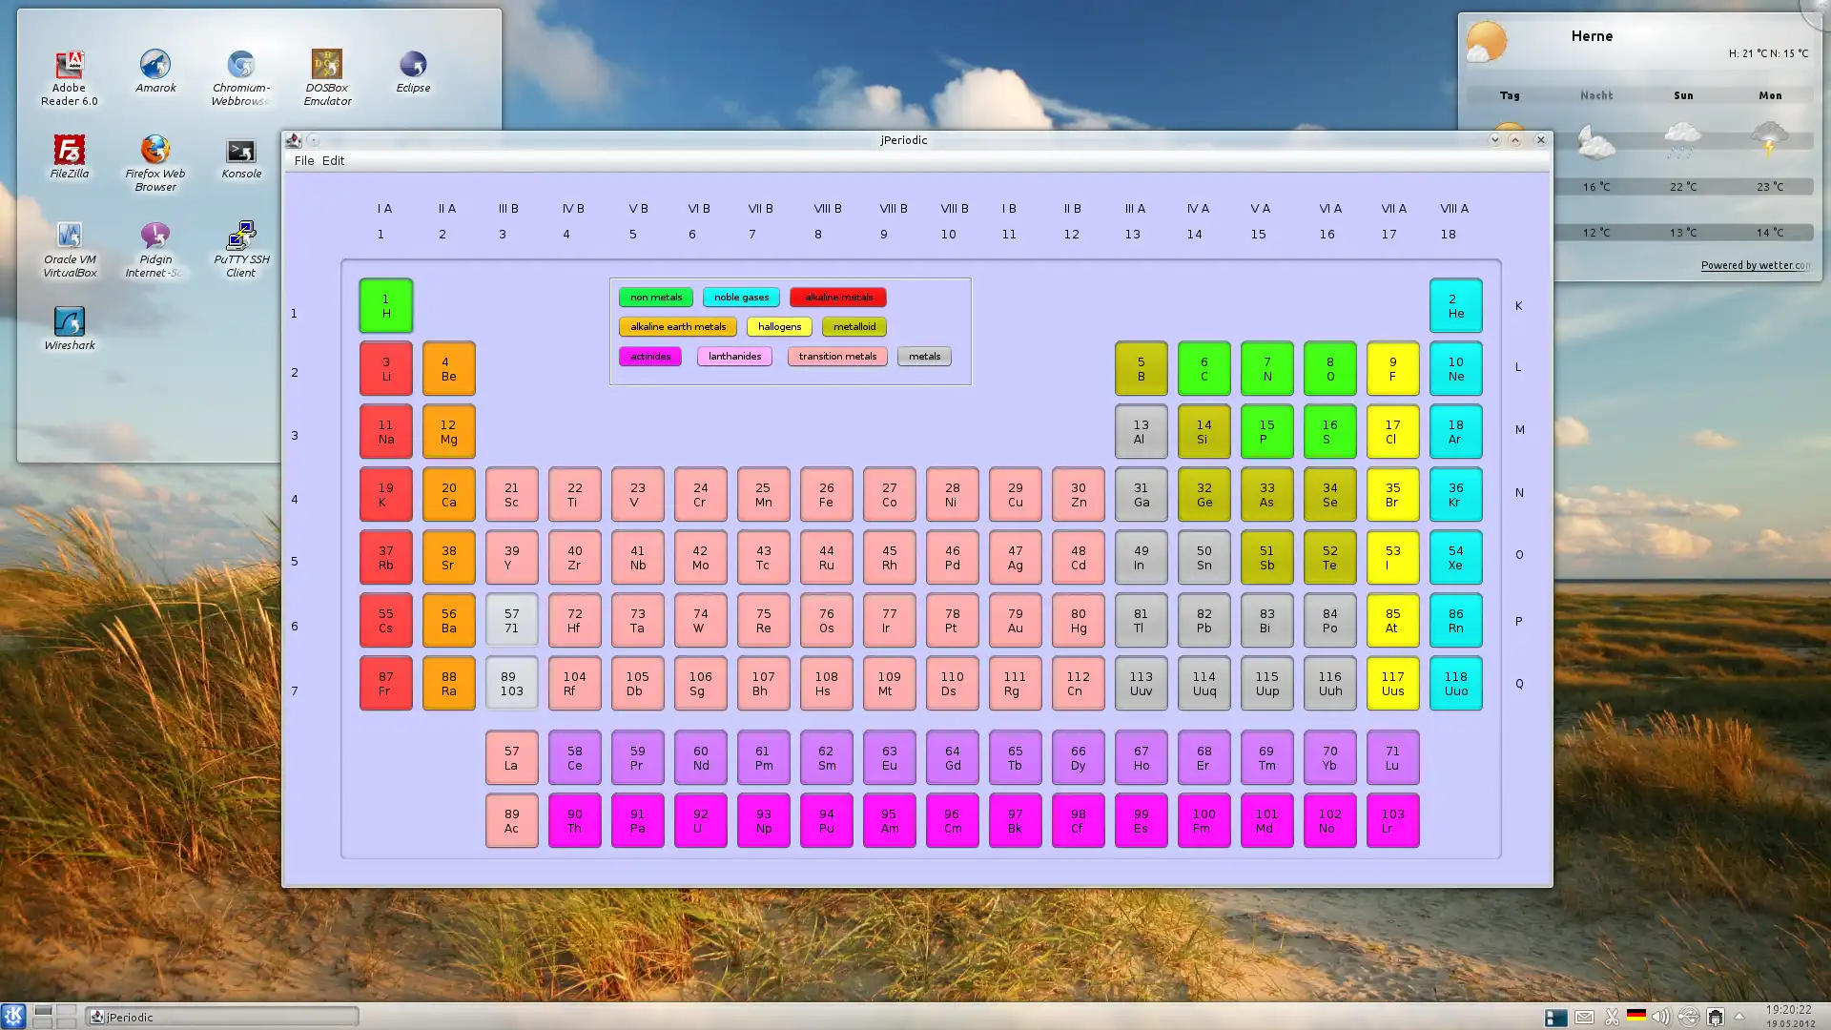Select the Iron (Fe) element tile
Viewport: 1831px width, 1030px height.
826,493
